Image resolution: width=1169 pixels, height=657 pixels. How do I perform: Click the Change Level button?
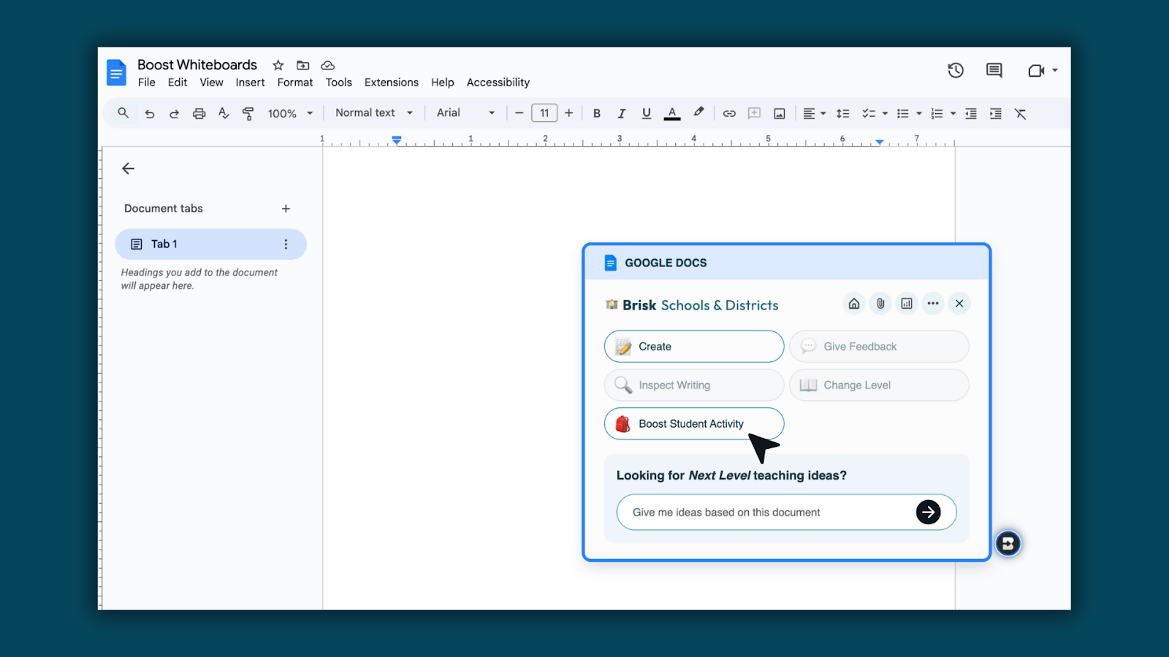click(x=879, y=385)
